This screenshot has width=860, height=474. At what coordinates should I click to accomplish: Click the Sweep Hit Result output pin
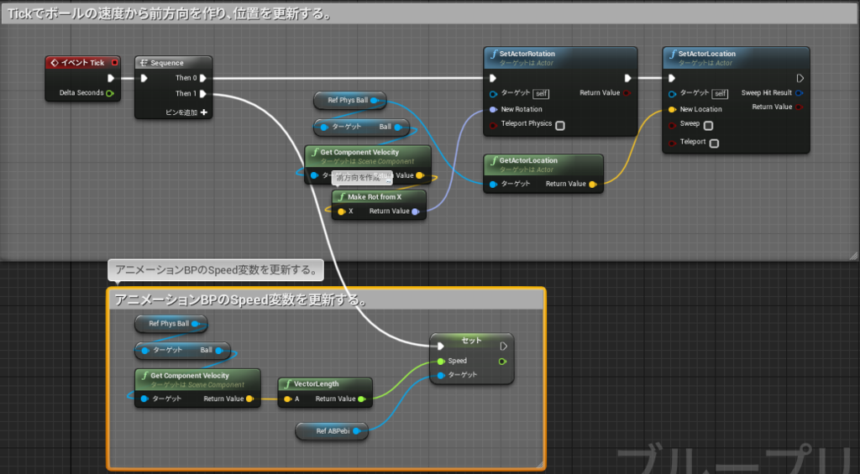pos(800,93)
